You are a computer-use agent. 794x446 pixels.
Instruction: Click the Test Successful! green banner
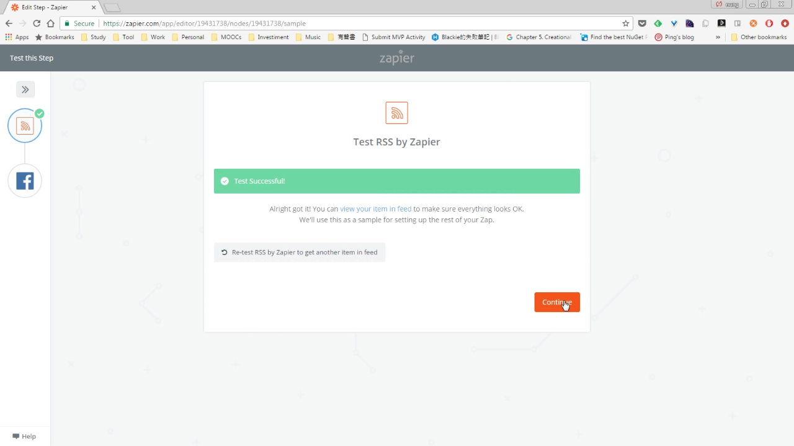coord(397,181)
